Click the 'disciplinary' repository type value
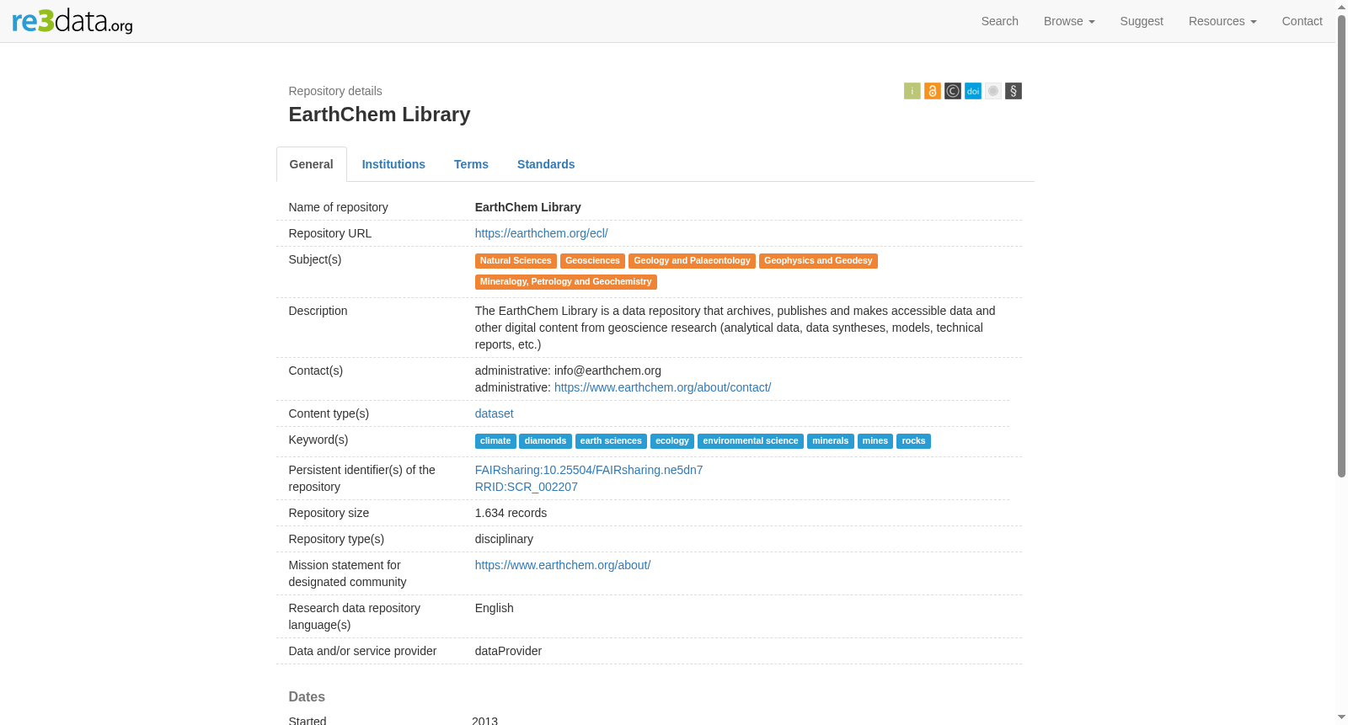 click(x=504, y=539)
